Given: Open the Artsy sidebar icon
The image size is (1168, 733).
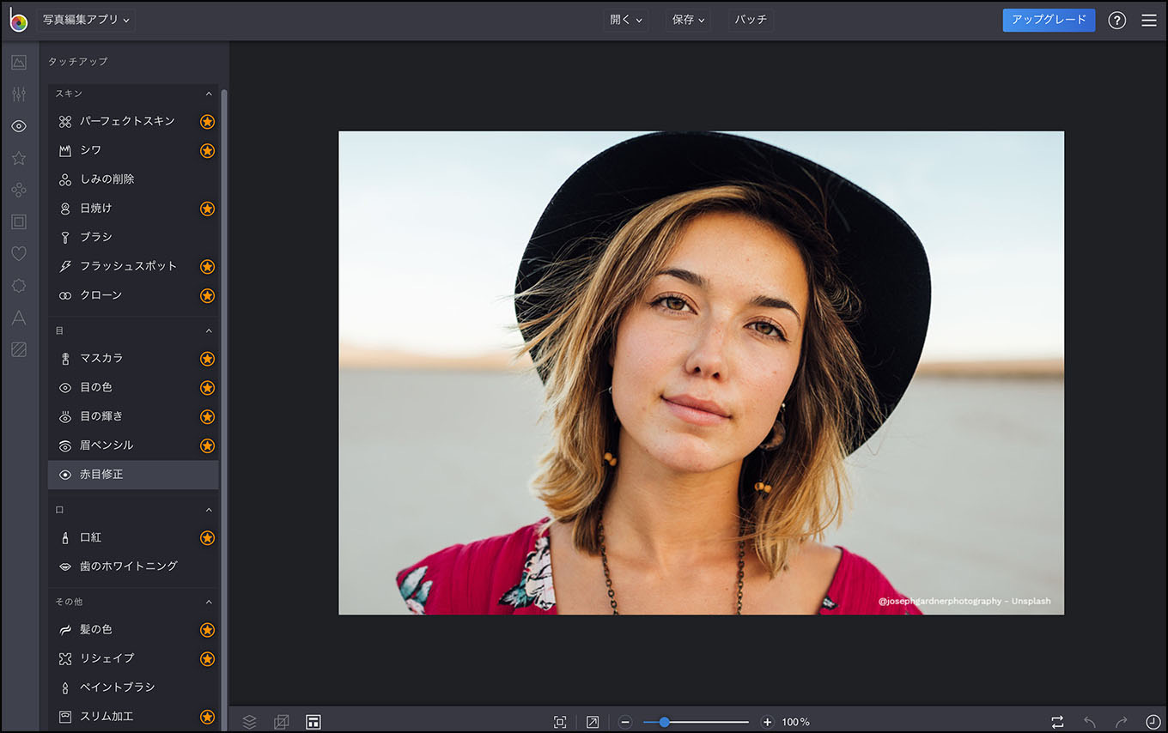Looking at the screenshot, I should click(19, 190).
